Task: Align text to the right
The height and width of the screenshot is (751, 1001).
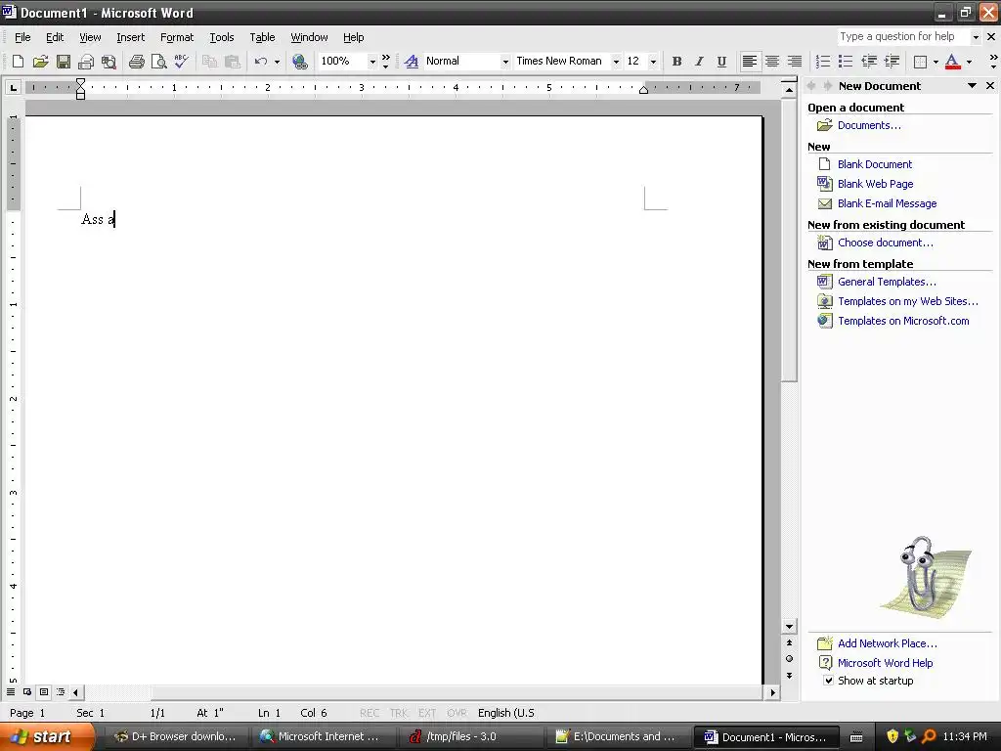Action: 795,62
